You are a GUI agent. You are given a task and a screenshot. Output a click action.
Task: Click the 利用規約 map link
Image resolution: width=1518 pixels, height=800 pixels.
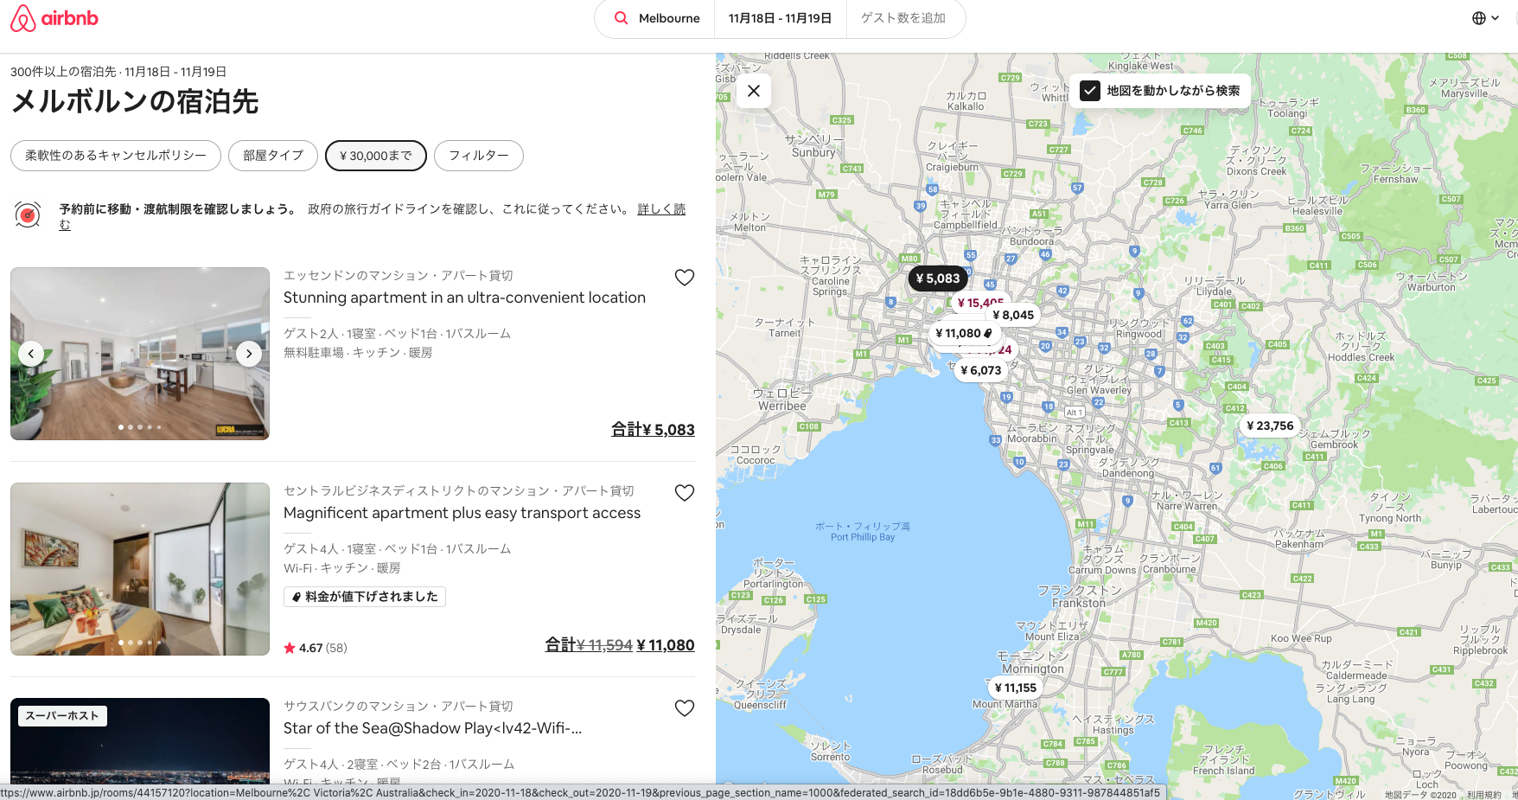pyautogui.click(x=1483, y=794)
